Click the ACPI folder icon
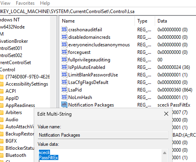 click(x=2, y=91)
